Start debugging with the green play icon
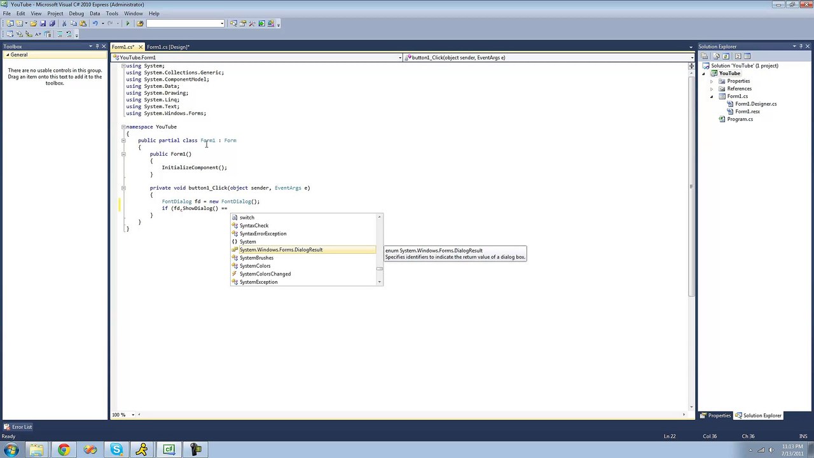The height and width of the screenshot is (458, 814). 128,24
